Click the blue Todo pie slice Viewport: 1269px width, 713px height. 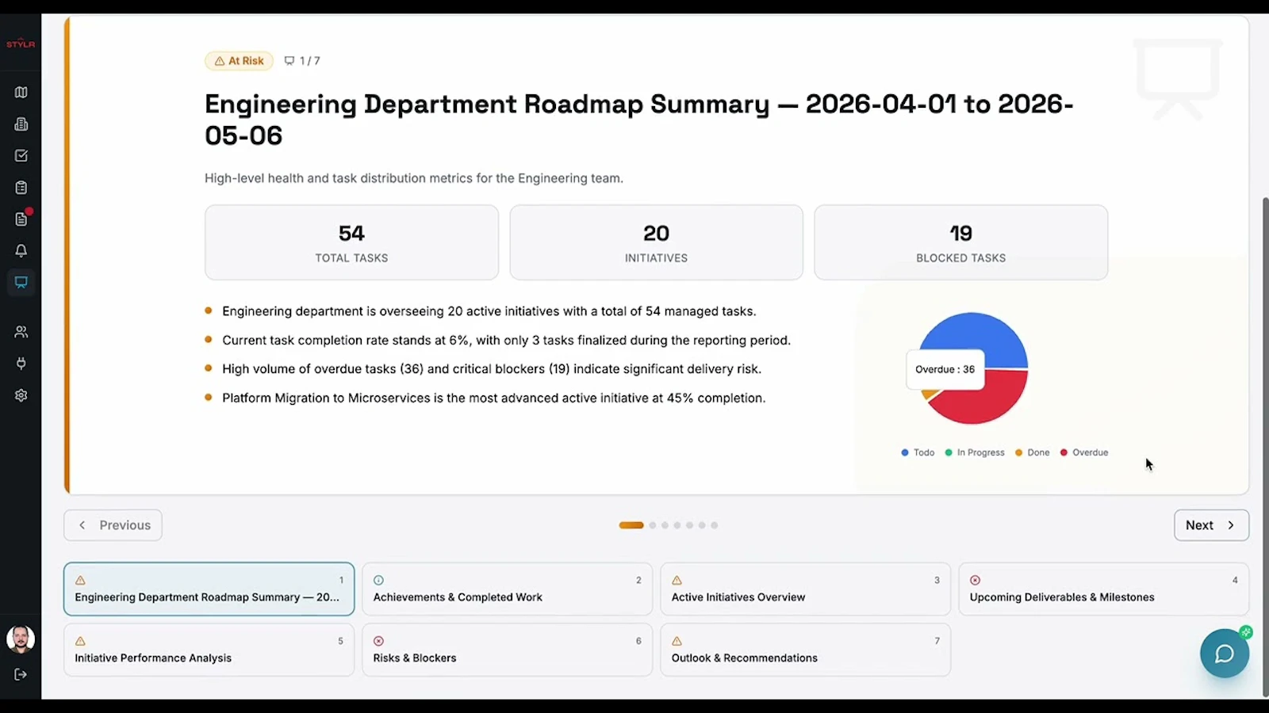[973, 333]
